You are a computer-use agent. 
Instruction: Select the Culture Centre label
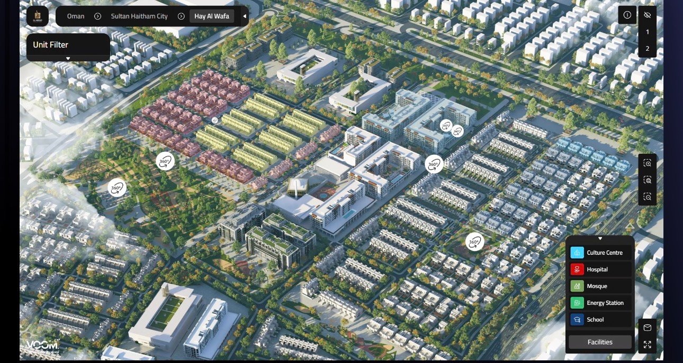(x=605, y=253)
